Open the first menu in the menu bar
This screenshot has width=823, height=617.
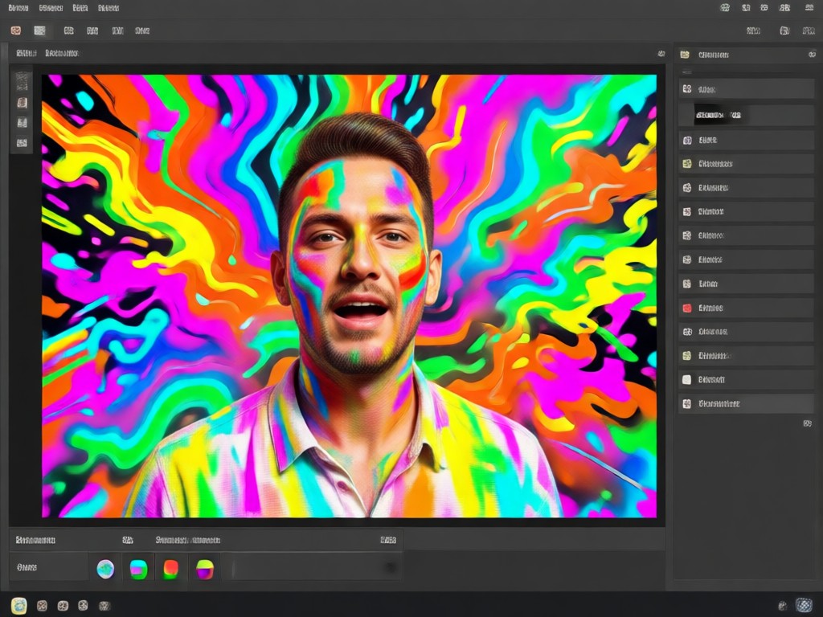pyautogui.click(x=18, y=8)
